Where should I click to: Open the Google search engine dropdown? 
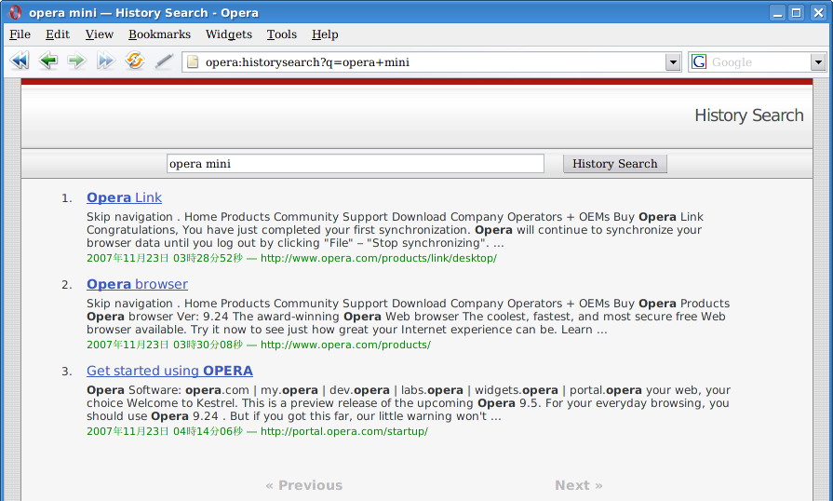coord(818,62)
